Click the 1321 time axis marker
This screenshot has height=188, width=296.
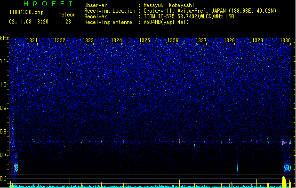32,40
